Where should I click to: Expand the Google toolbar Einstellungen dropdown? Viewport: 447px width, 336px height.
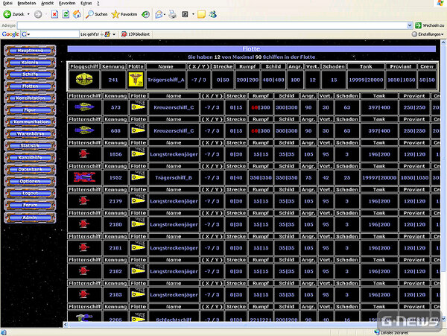coord(442,34)
